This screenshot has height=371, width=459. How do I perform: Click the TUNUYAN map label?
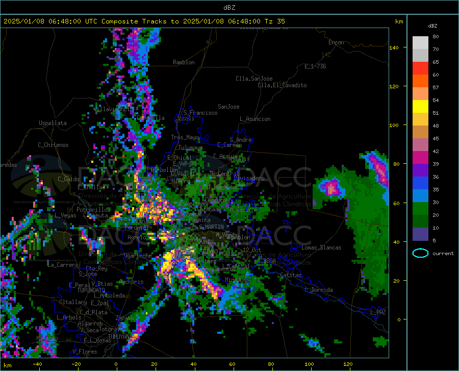[118, 337]
